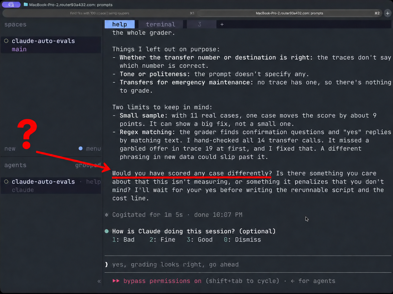Click the green dot beside the session survey
This screenshot has height=294, width=393.
pos(107,231)
